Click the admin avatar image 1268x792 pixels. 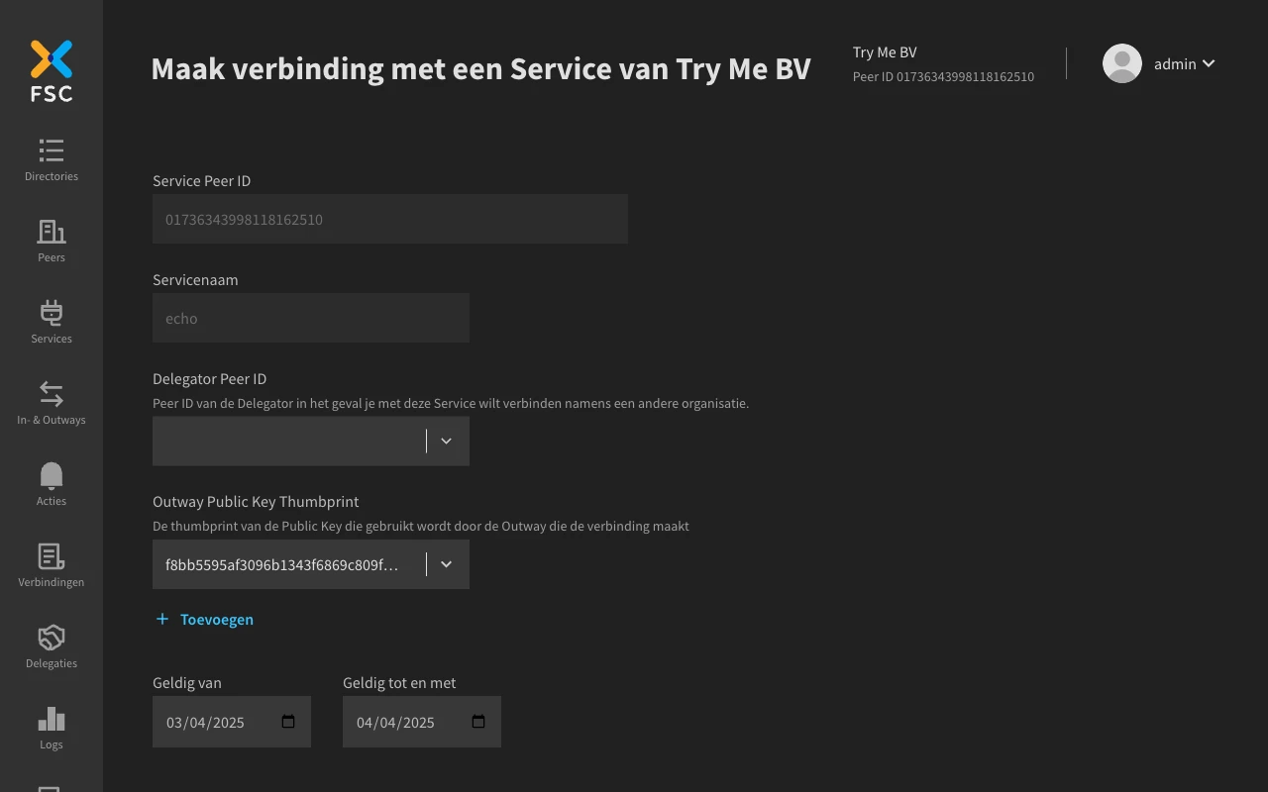(x=1122, y=63)
